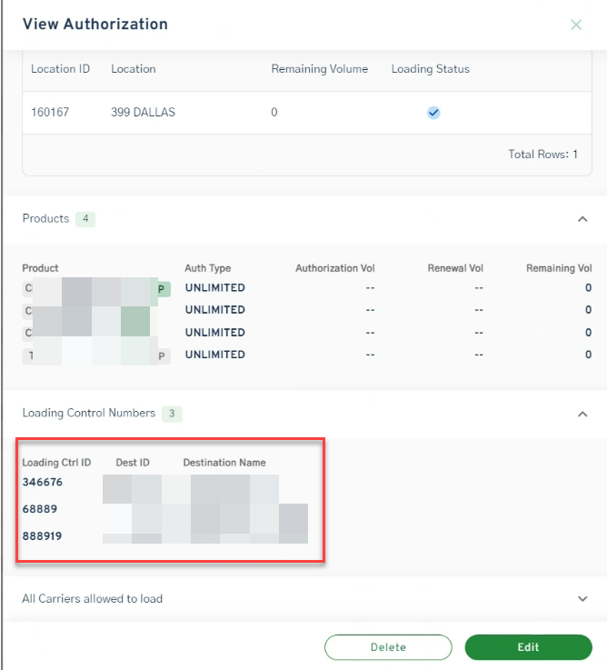607x670 pixels.
Task: Click the Auth Type column header
Action: [x=207, y=268]
